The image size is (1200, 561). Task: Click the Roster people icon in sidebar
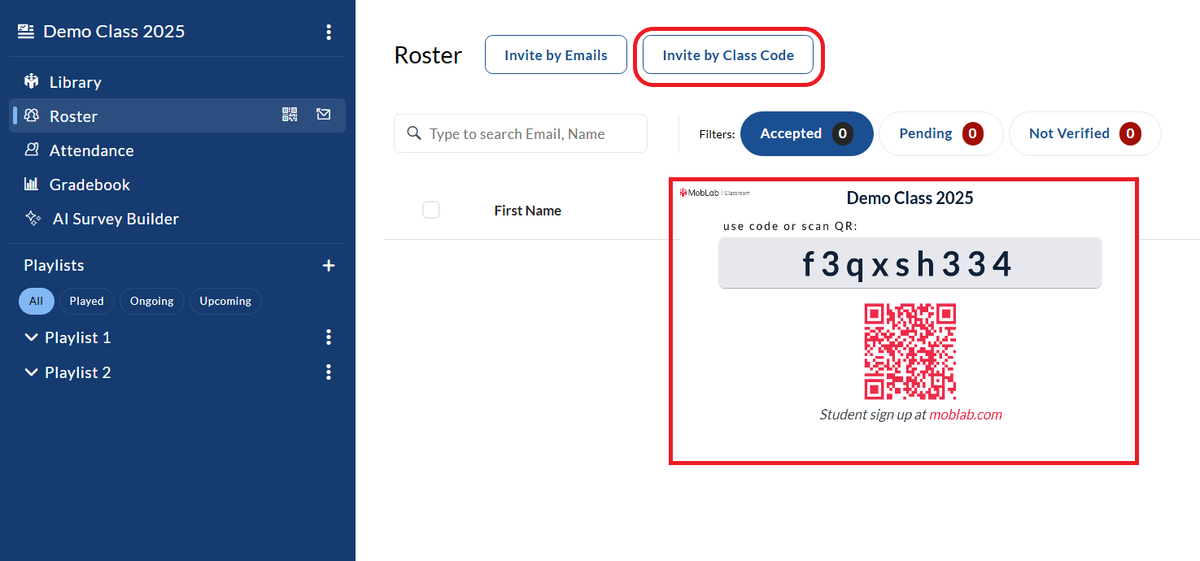(x=32, y=115)
